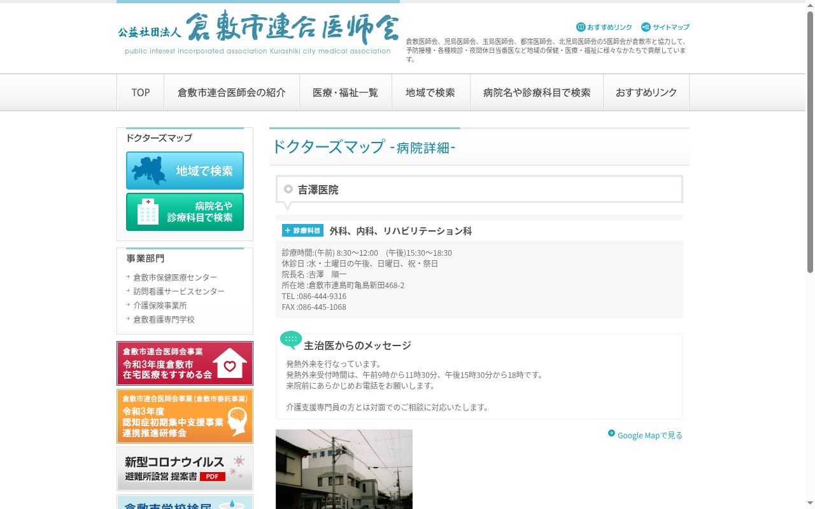
Task: Open 医療・福祉一覧 menu item
Action: [x=345, y=92]
